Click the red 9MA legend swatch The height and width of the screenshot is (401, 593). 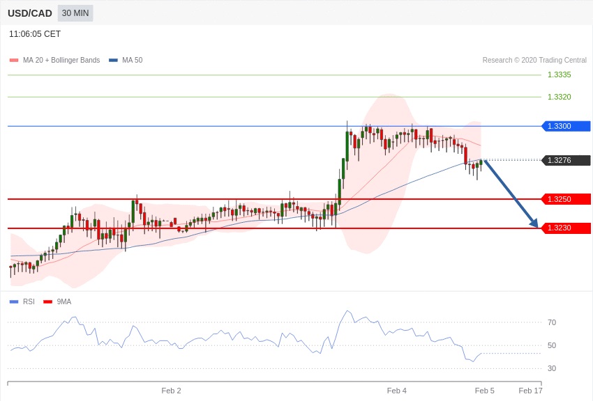[47, 301]
